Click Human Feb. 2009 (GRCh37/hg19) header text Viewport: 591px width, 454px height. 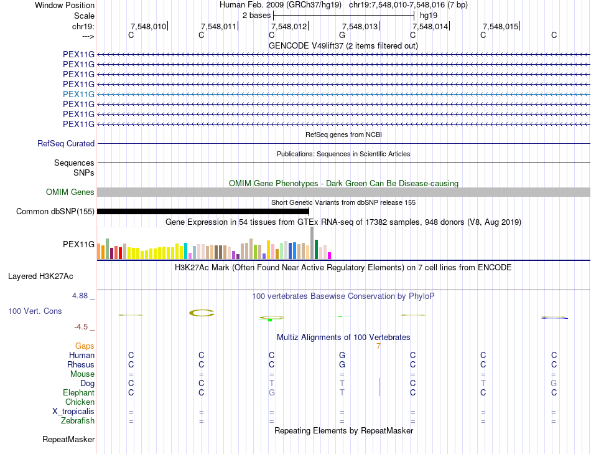281,5
